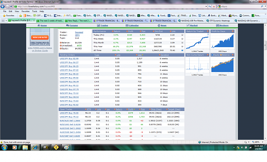Image resolution: width=267 pixels, height=162 pixels.
Task: Sort open trades by Profit column
Action: (131, 109)
